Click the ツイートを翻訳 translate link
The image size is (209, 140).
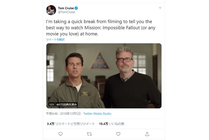point(55,39)
